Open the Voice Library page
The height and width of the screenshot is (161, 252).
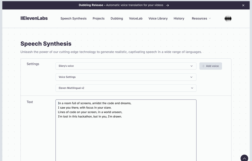point(158,18)
